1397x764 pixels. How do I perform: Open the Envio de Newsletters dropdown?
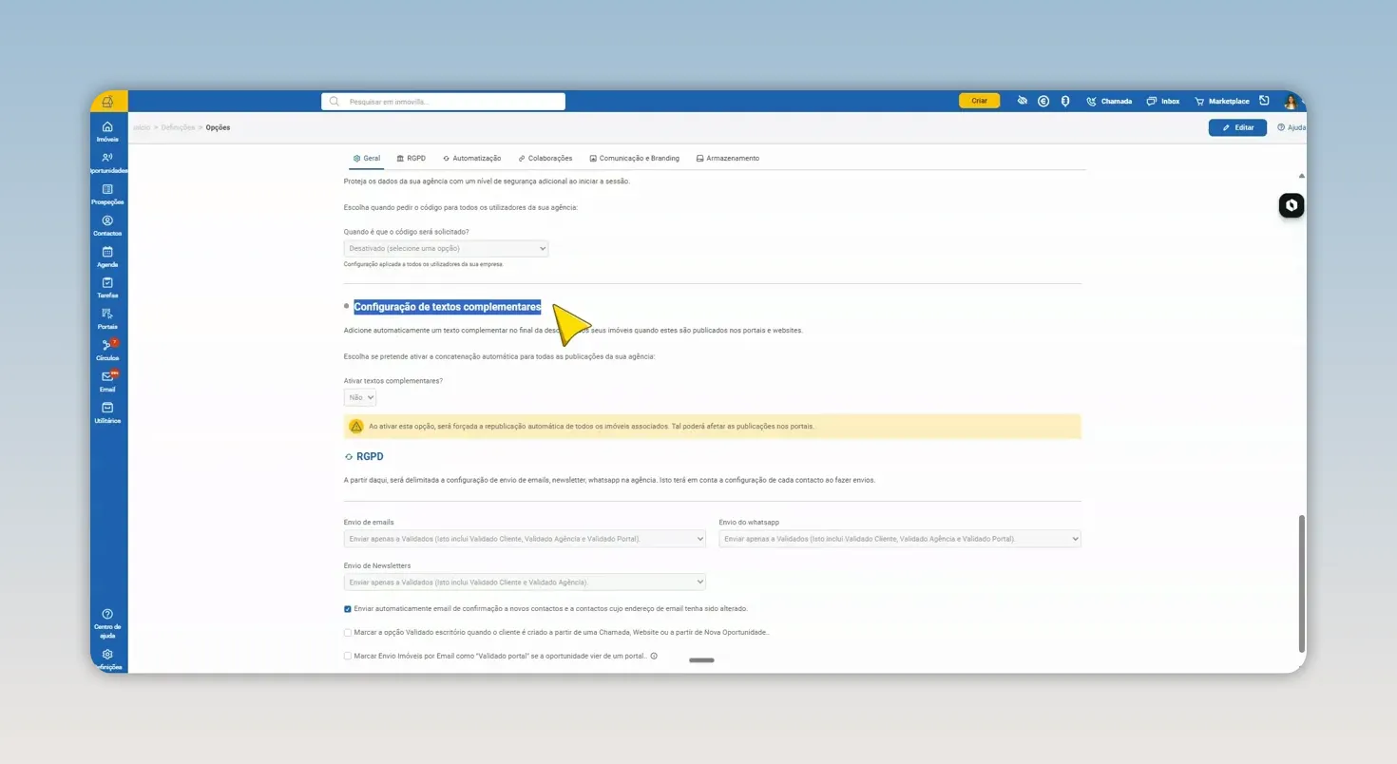click(525, 582)
